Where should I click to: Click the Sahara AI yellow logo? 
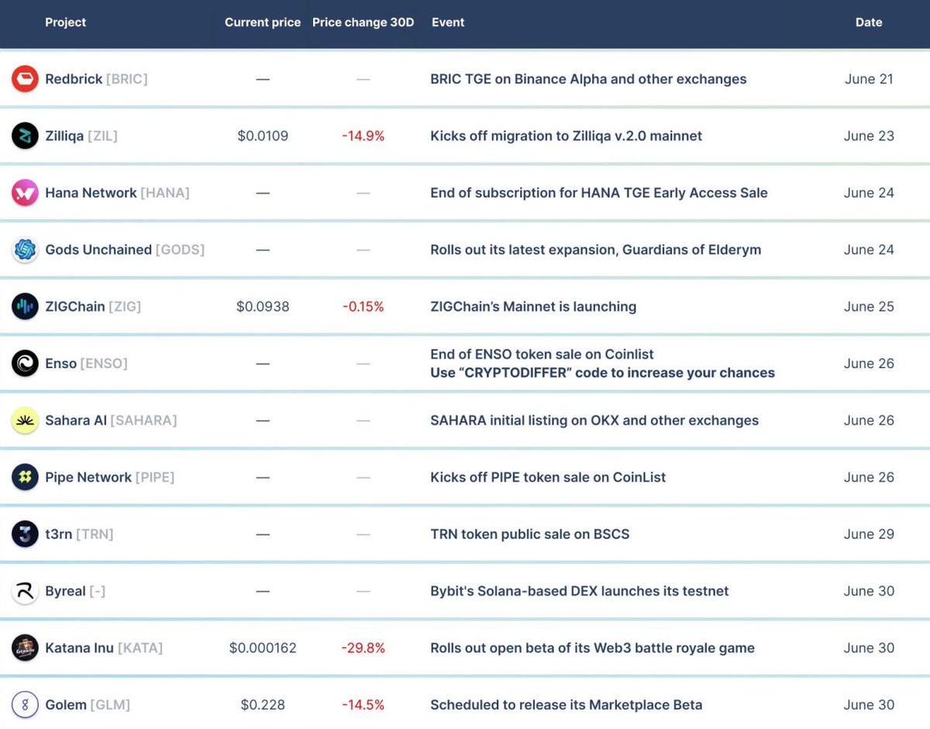pyautogui.click(x=25, y=421)
